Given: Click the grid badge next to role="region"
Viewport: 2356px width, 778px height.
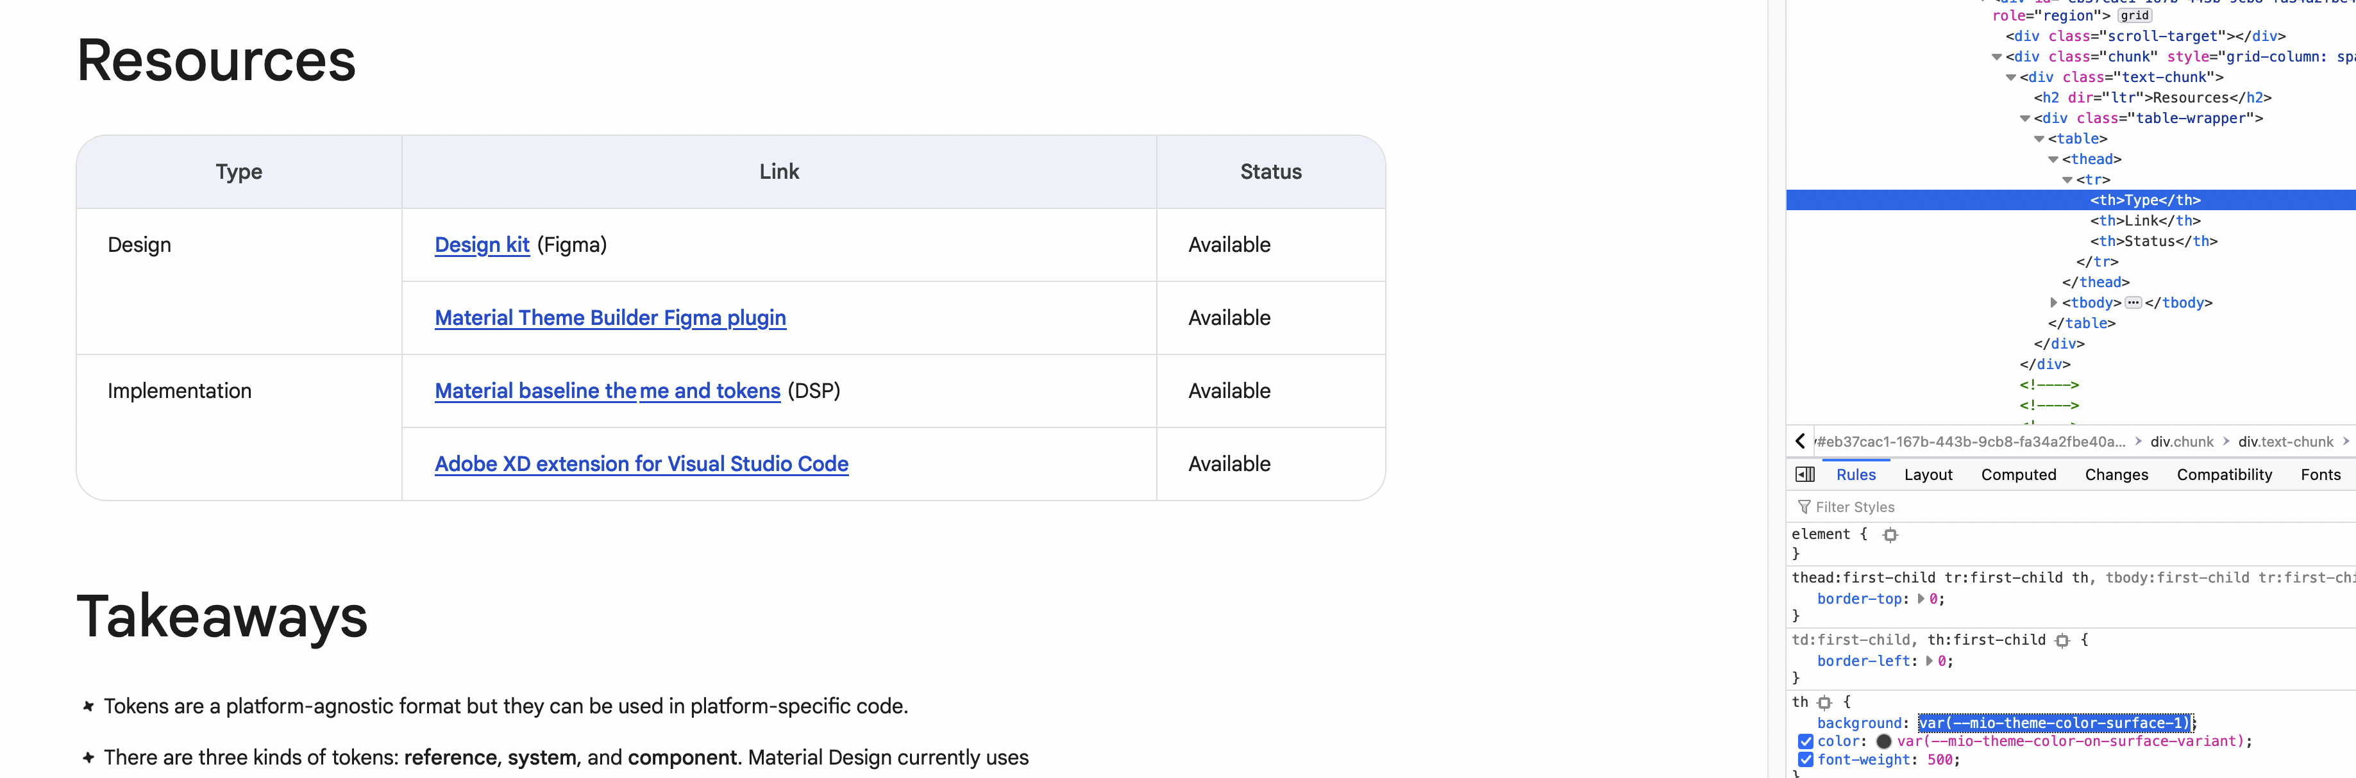Looking at the screenshot, I should point(2133,15).
